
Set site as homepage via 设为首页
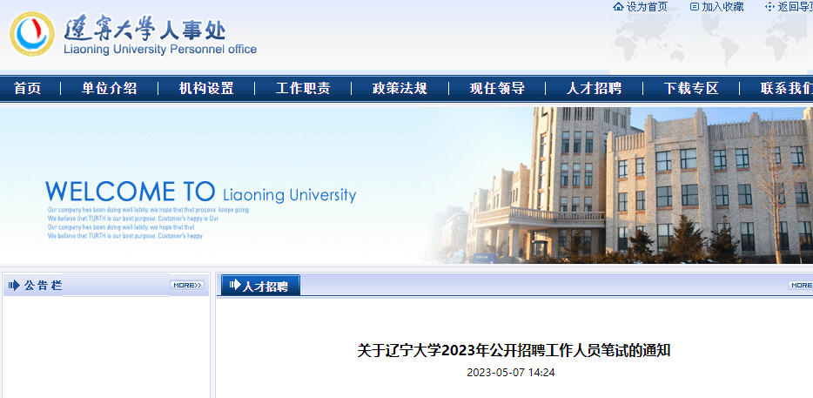[x=647, y=7]
